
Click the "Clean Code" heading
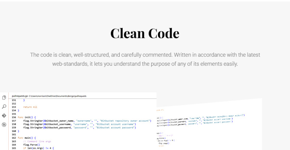point(145,33)
